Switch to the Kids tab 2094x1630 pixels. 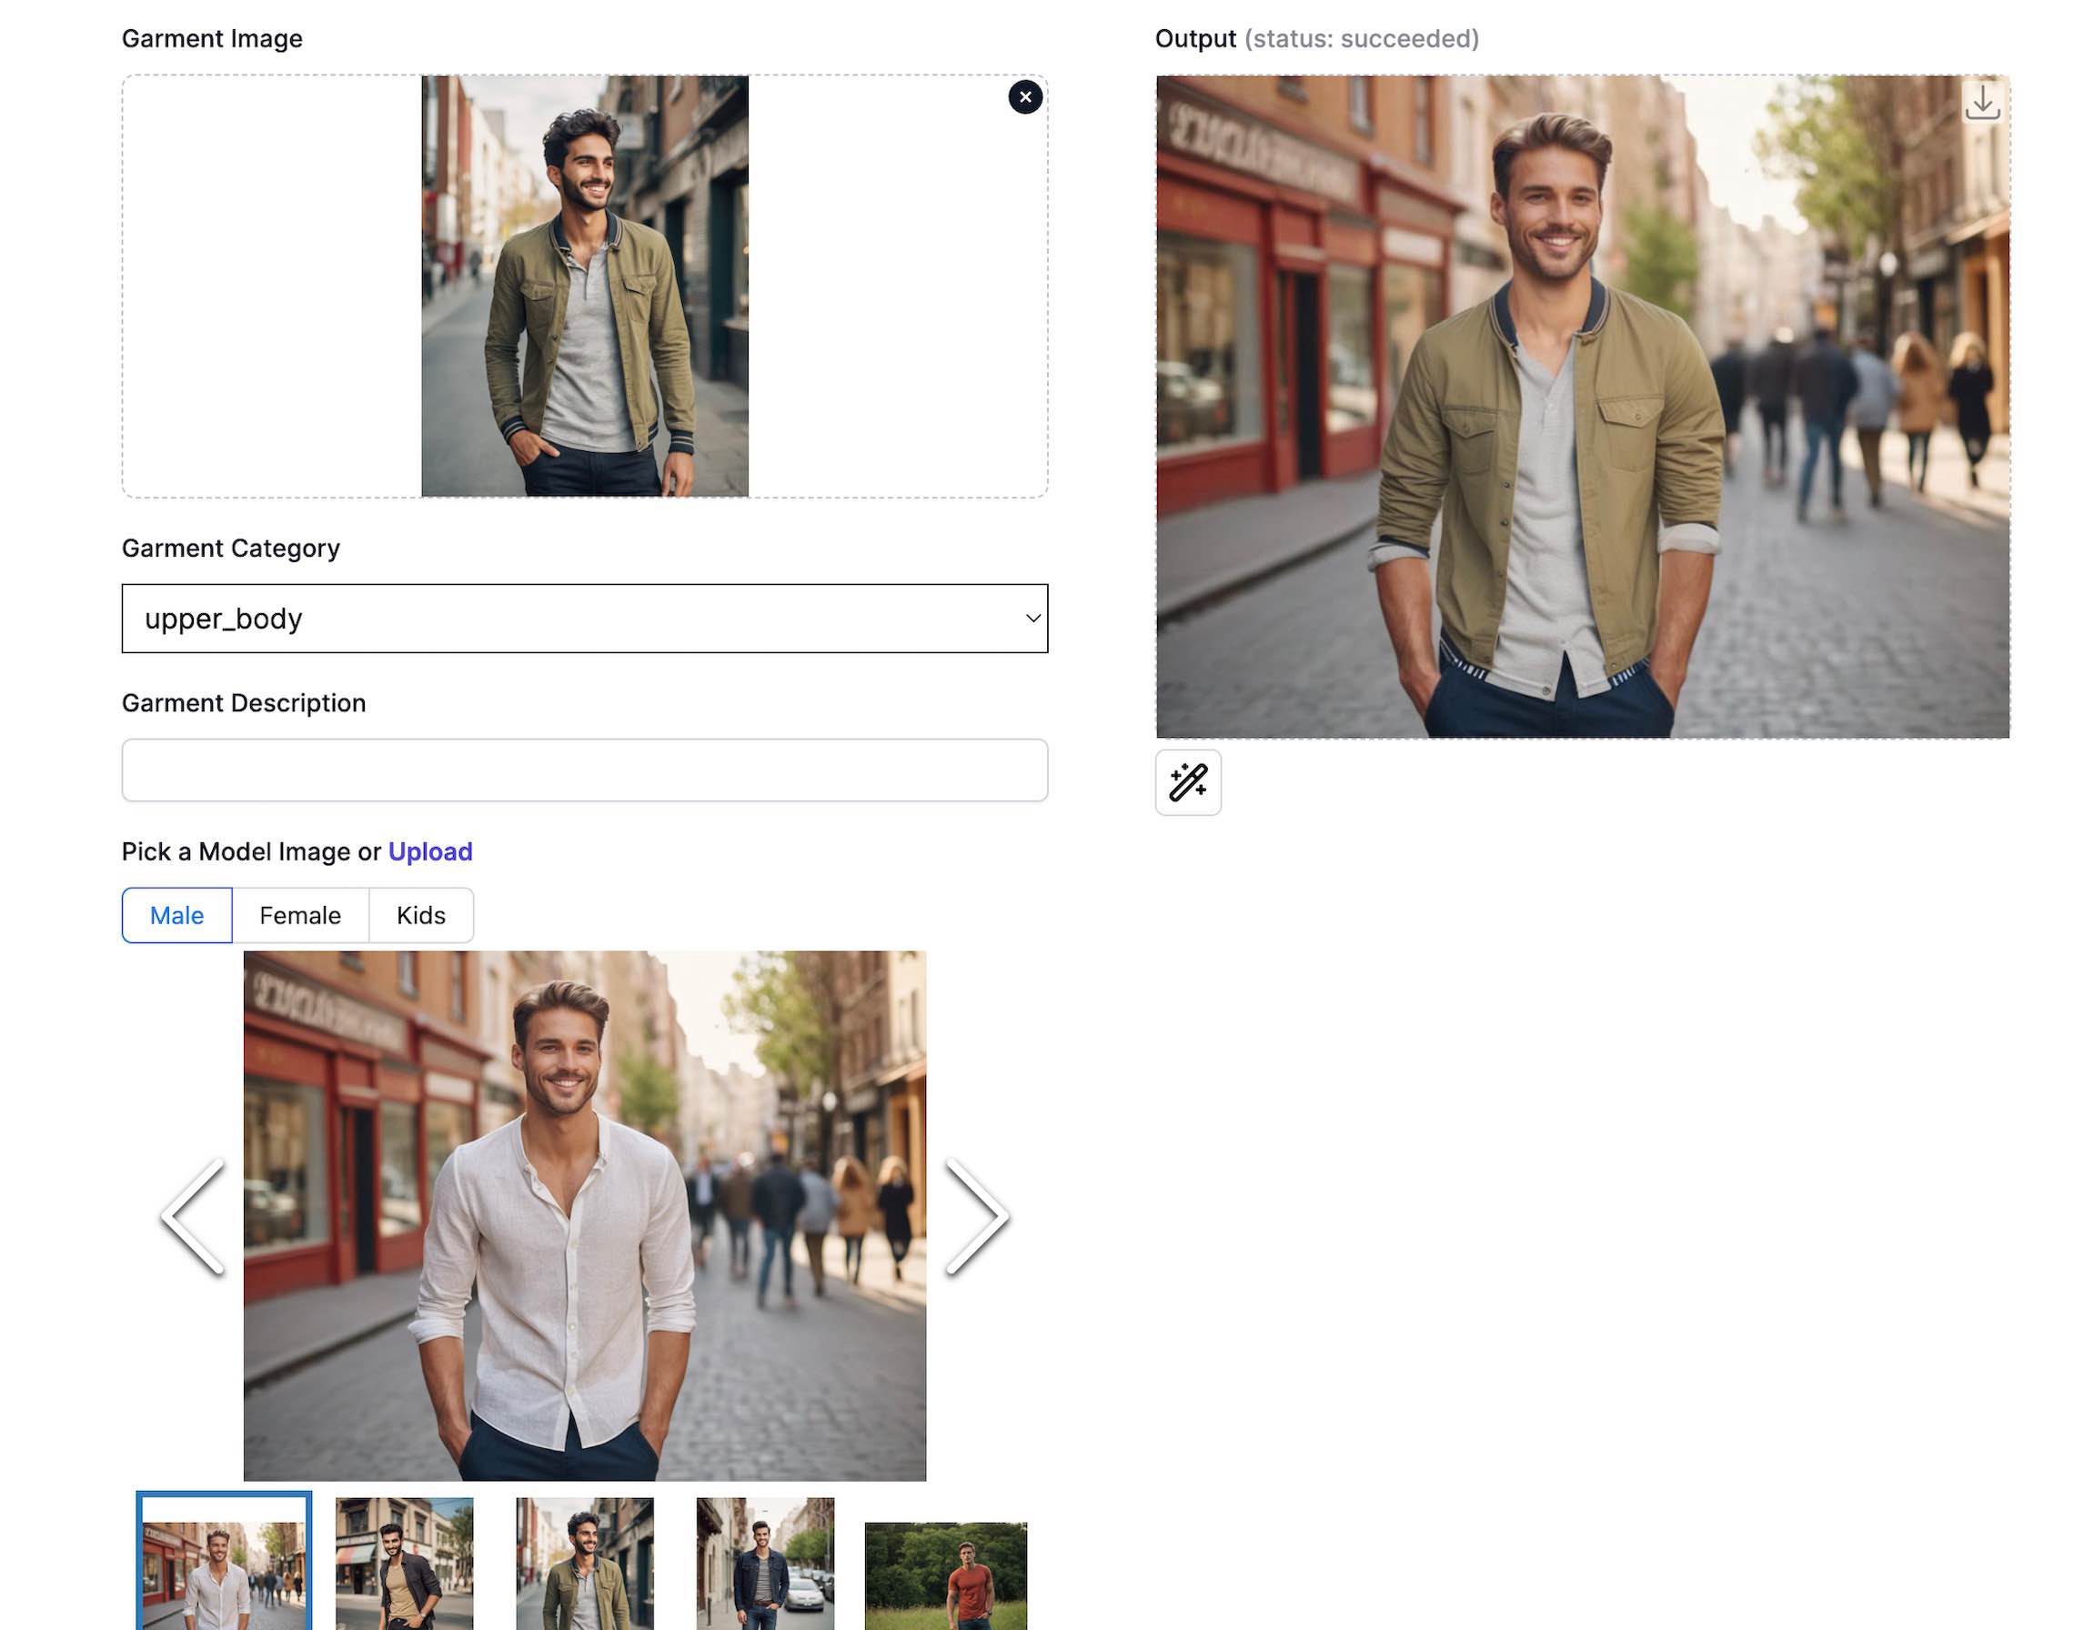(x=421, y=915)
